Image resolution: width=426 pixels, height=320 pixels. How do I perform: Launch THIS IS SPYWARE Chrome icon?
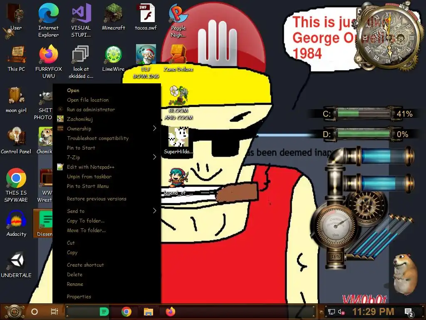coord(16,185)
